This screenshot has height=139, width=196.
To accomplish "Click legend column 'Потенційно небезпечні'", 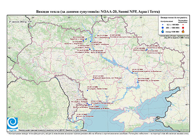I will pos(183,21).
